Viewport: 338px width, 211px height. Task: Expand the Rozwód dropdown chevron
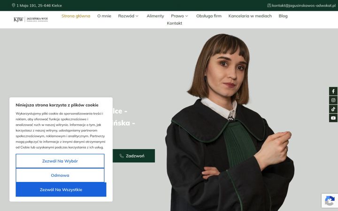pos(137,16)
